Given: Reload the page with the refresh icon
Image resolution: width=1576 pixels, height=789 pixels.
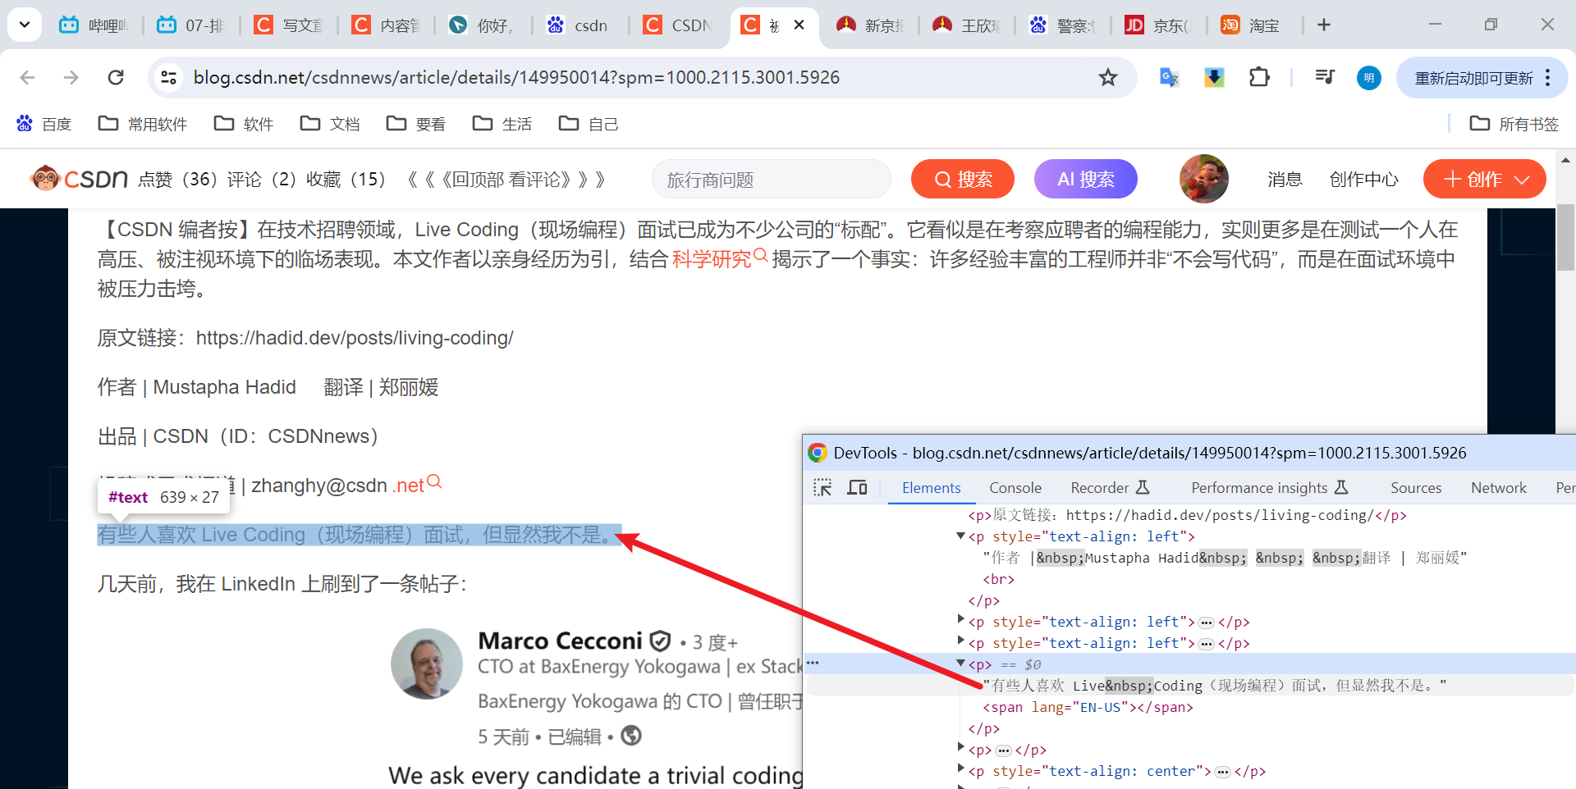Looking at the screenshot, I should pos(116,77).
